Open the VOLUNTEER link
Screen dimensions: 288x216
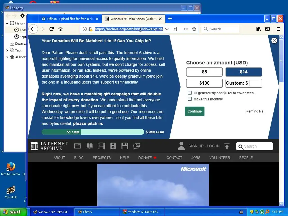tap(220, 157)
